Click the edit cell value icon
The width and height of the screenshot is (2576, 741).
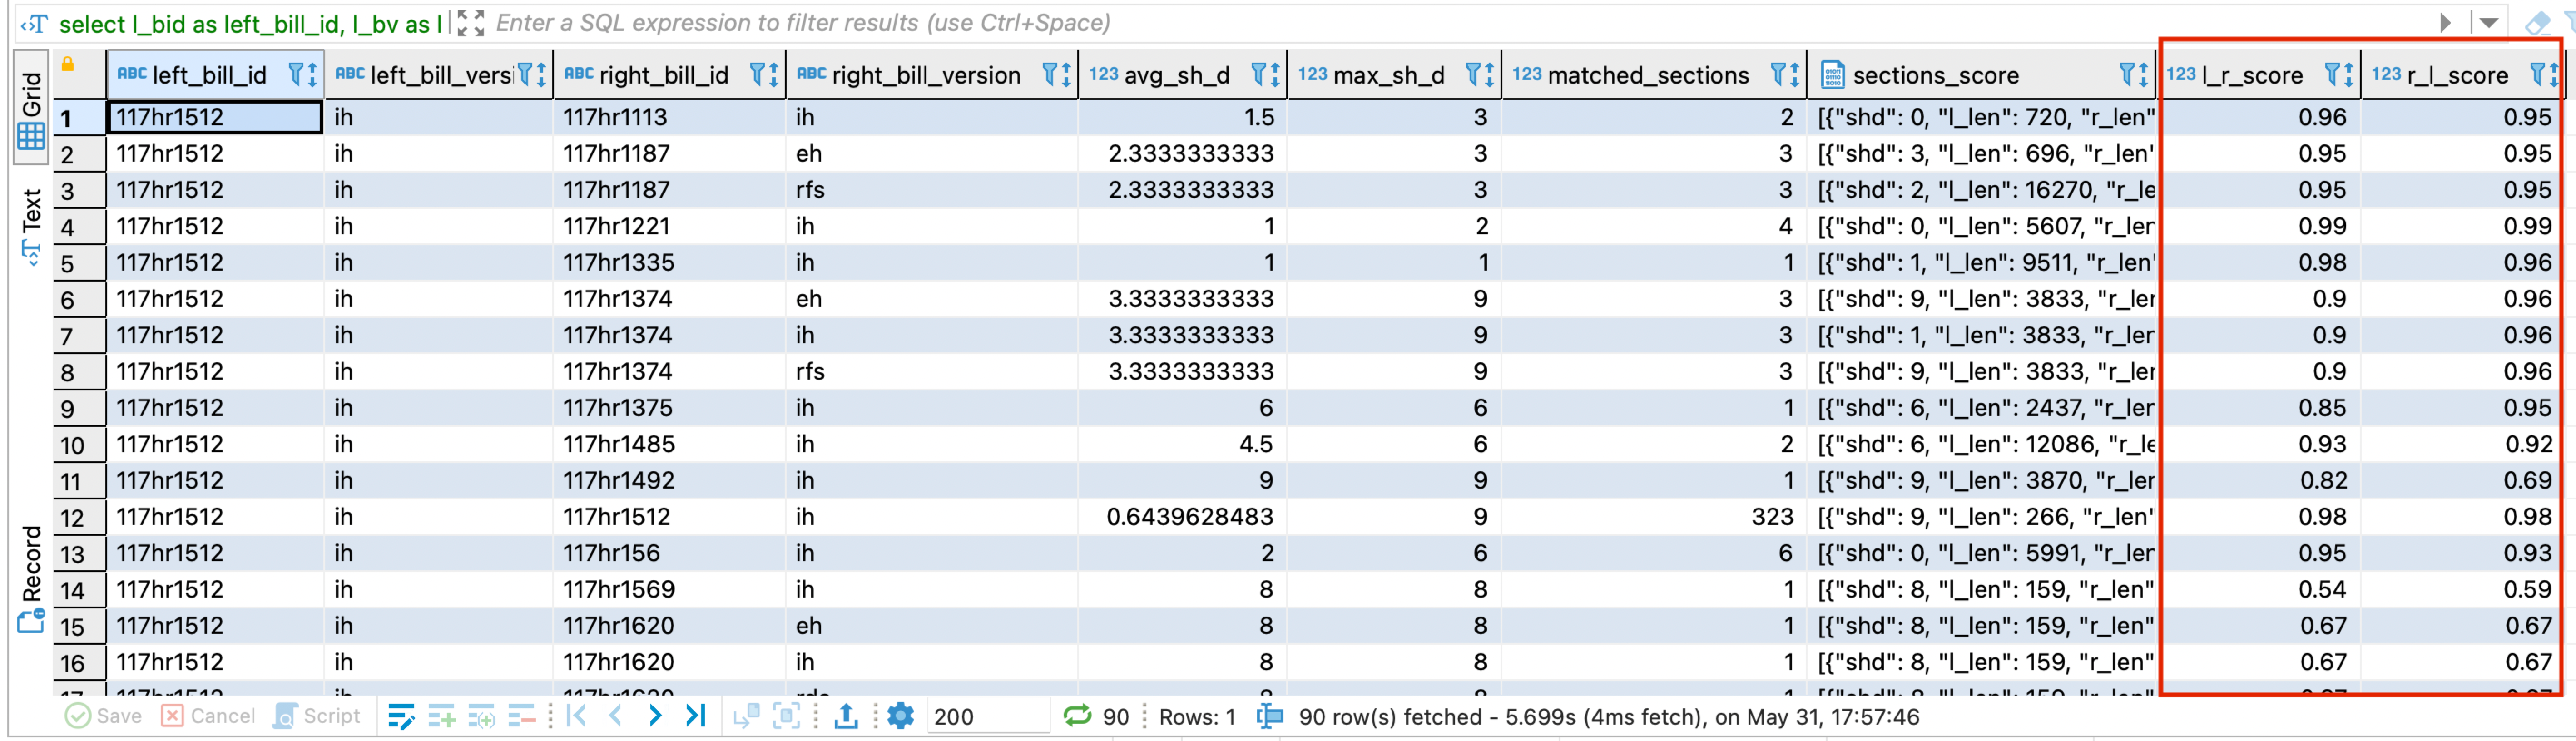pos(401,716)
